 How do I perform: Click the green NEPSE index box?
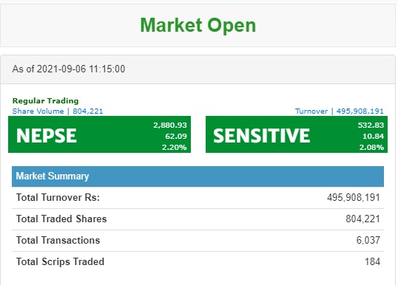99,134
